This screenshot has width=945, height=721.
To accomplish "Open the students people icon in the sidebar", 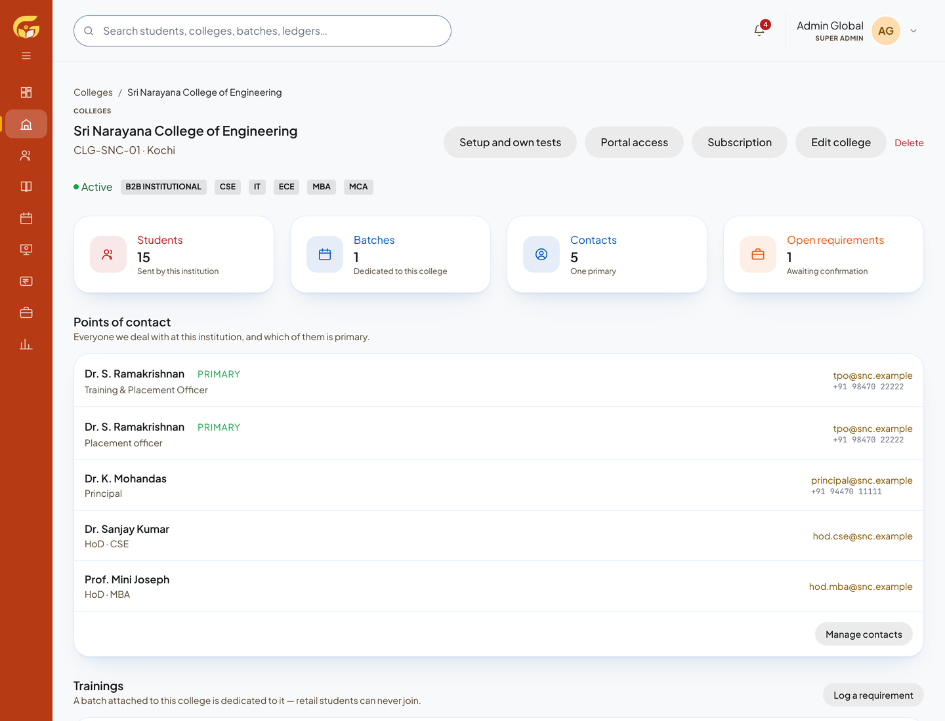I will (x=26, y=155).
